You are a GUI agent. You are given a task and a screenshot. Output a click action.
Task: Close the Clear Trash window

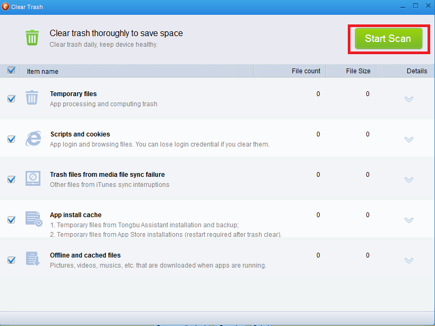click(428, 6)
